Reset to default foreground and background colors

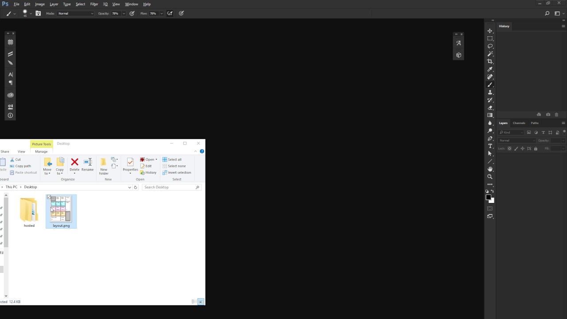click(x=487, y=191)
